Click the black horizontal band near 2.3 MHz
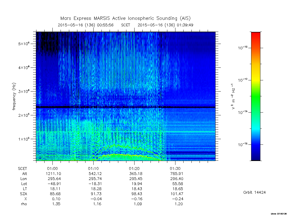Screen dimensions: 287x215 [x=126, y=107]
